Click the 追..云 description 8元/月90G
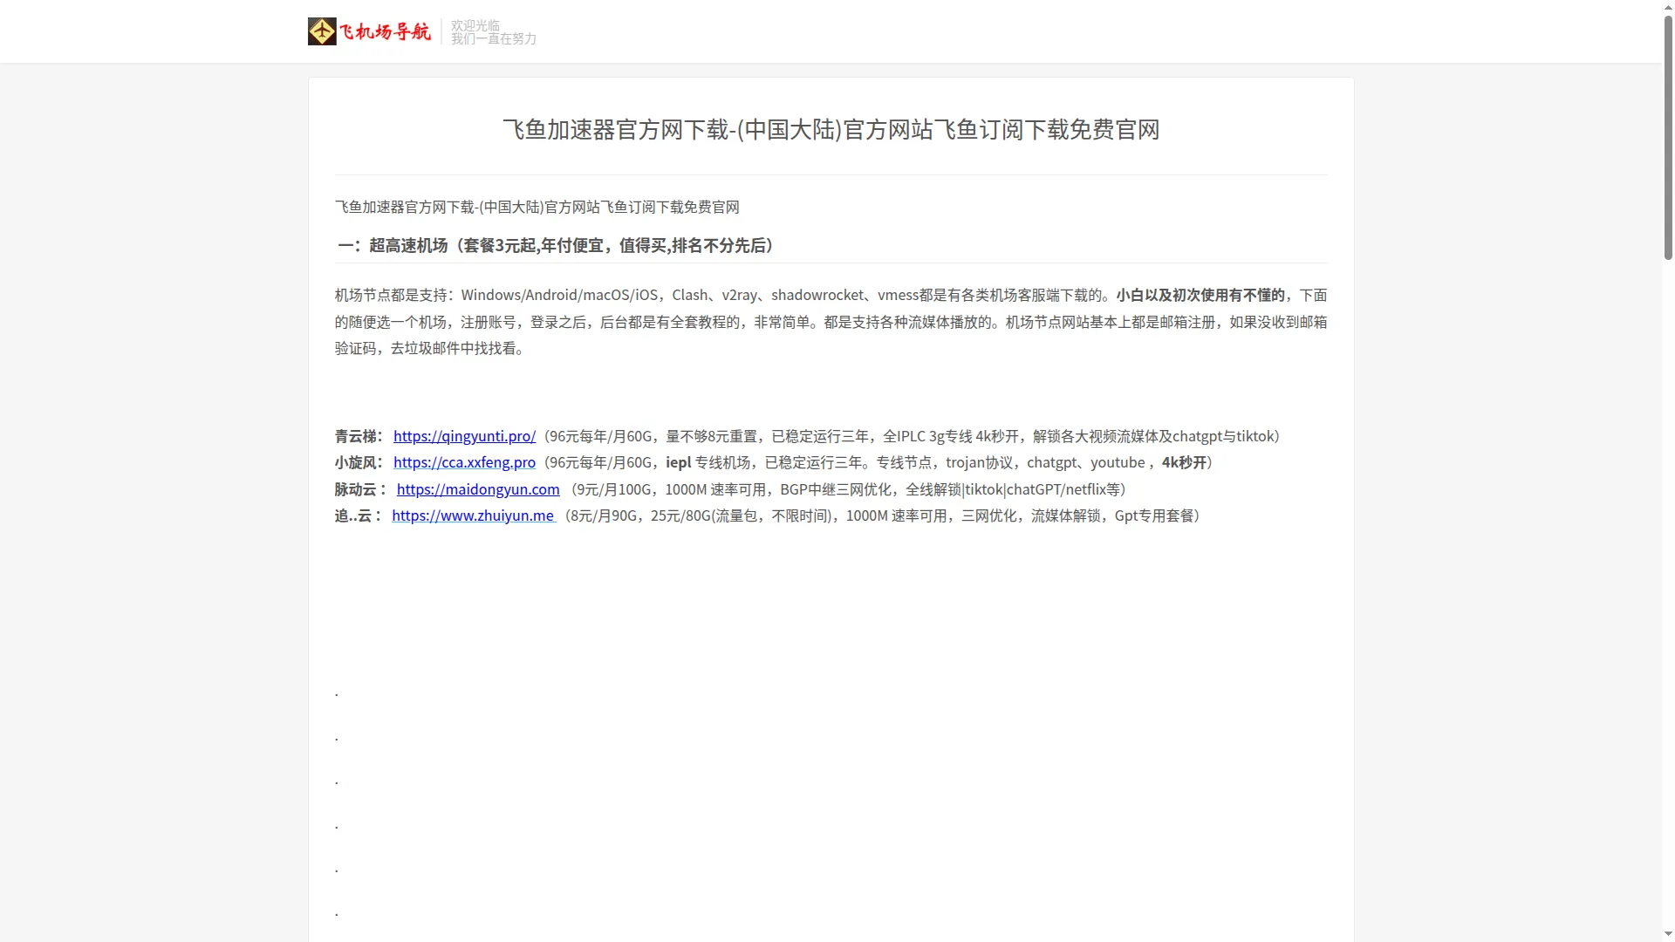The width and height of the screenshot is (1675, 942). [x=883, y=515]
